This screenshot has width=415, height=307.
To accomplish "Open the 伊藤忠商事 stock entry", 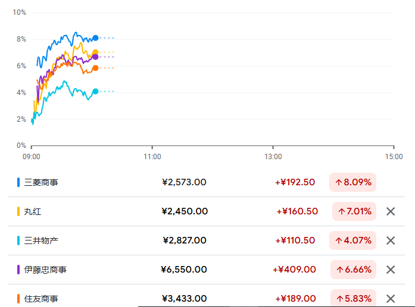I will tap(45, 270).
